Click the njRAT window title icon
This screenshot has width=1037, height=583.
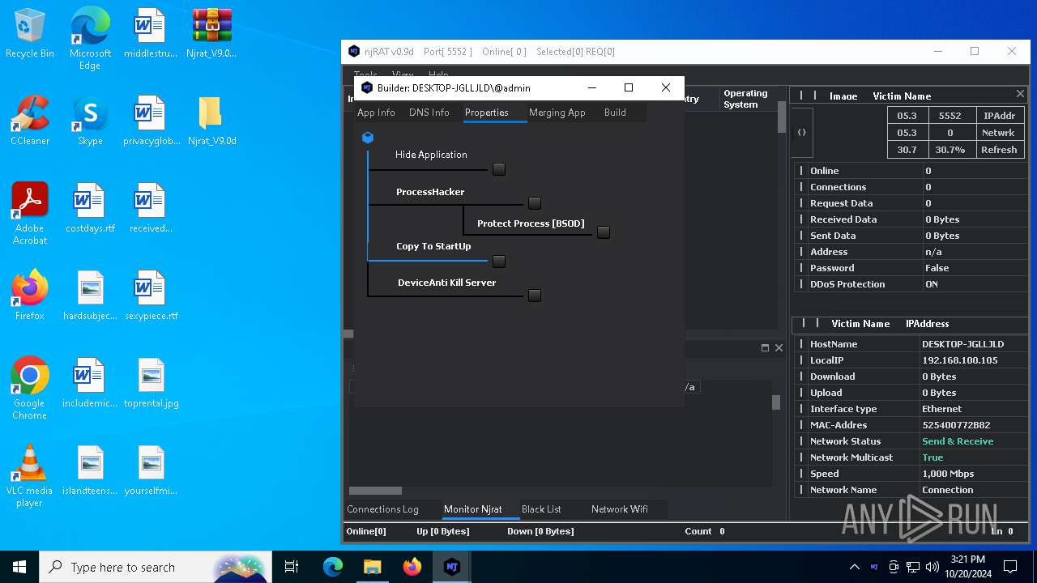pyautogui.click(x=354, y=51)
